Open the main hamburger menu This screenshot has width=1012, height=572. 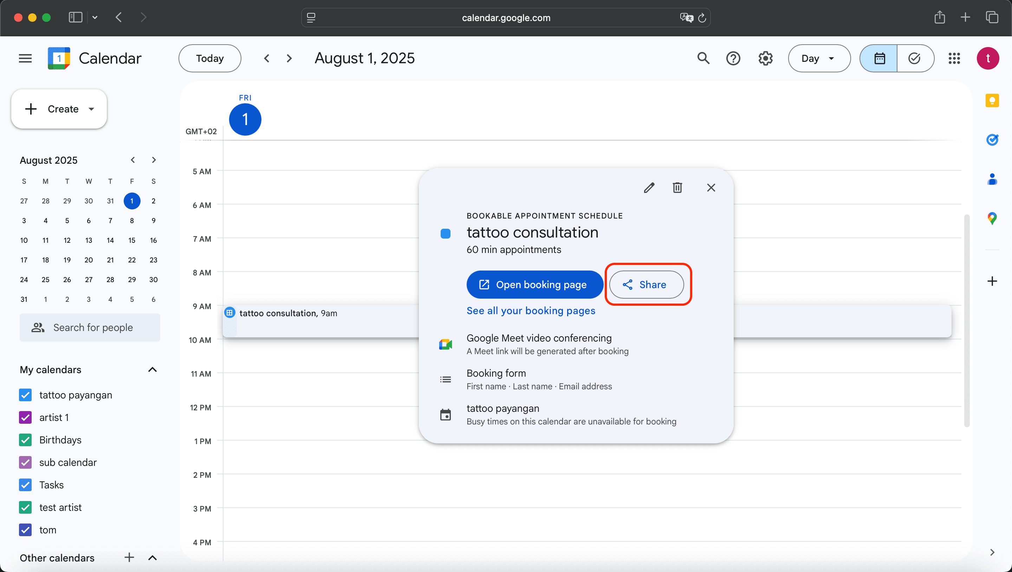tap(25, 59)
